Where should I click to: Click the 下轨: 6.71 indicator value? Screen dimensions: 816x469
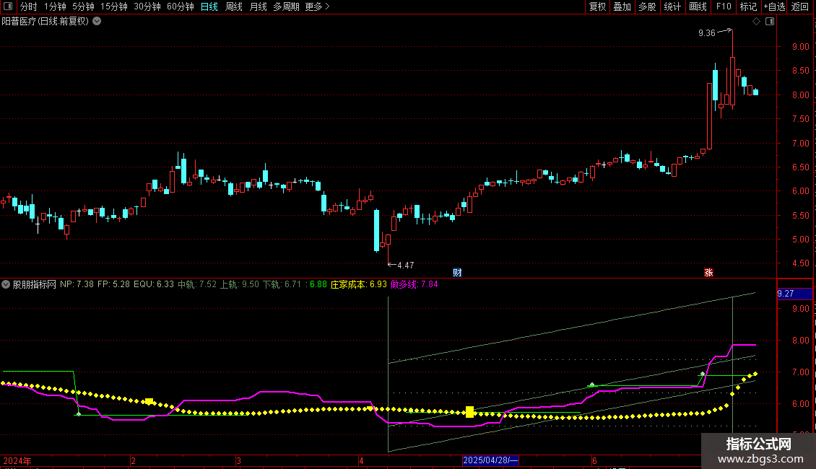[282, 284]
